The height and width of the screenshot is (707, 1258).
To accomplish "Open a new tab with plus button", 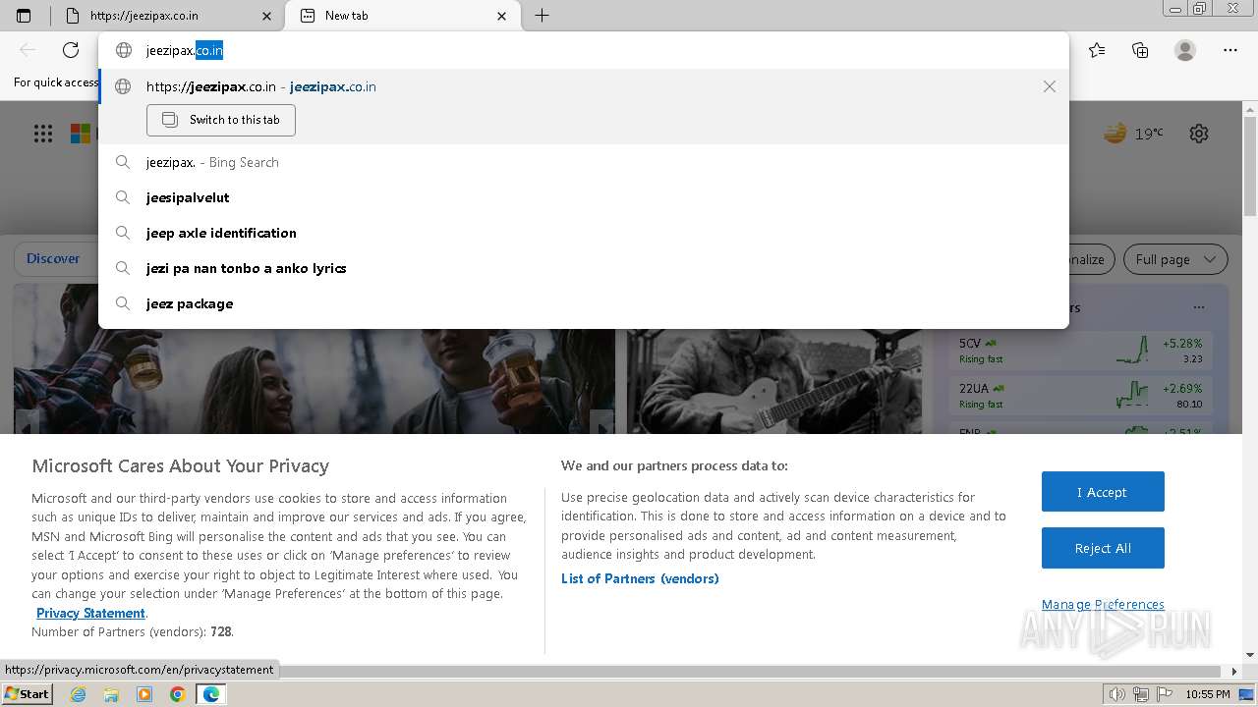I will [542, 16].
